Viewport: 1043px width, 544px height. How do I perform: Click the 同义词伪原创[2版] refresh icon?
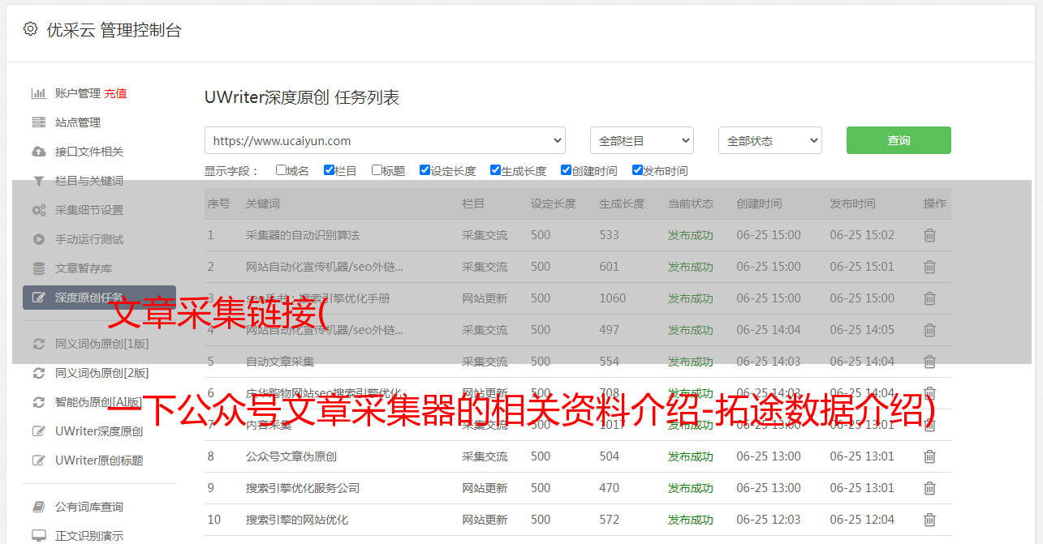[x=38, y=373]
